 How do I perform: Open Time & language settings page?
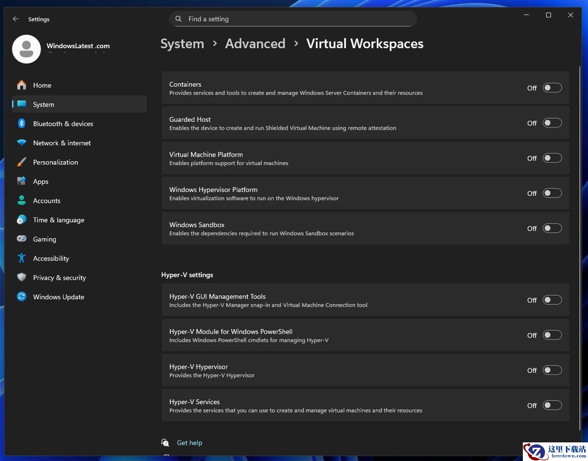tap(58, 220)
